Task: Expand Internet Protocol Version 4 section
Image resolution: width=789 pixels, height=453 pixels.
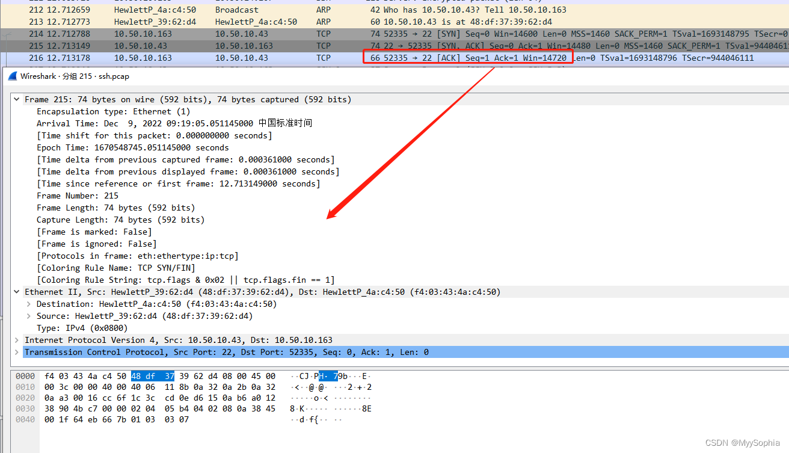Action: pyautogui.click(x=17, y=340)
